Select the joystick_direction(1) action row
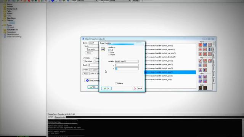 coord(170,57)
